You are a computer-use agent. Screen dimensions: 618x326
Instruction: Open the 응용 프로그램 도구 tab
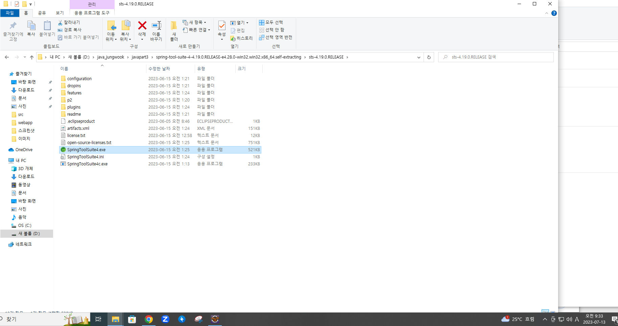[92, 13]
